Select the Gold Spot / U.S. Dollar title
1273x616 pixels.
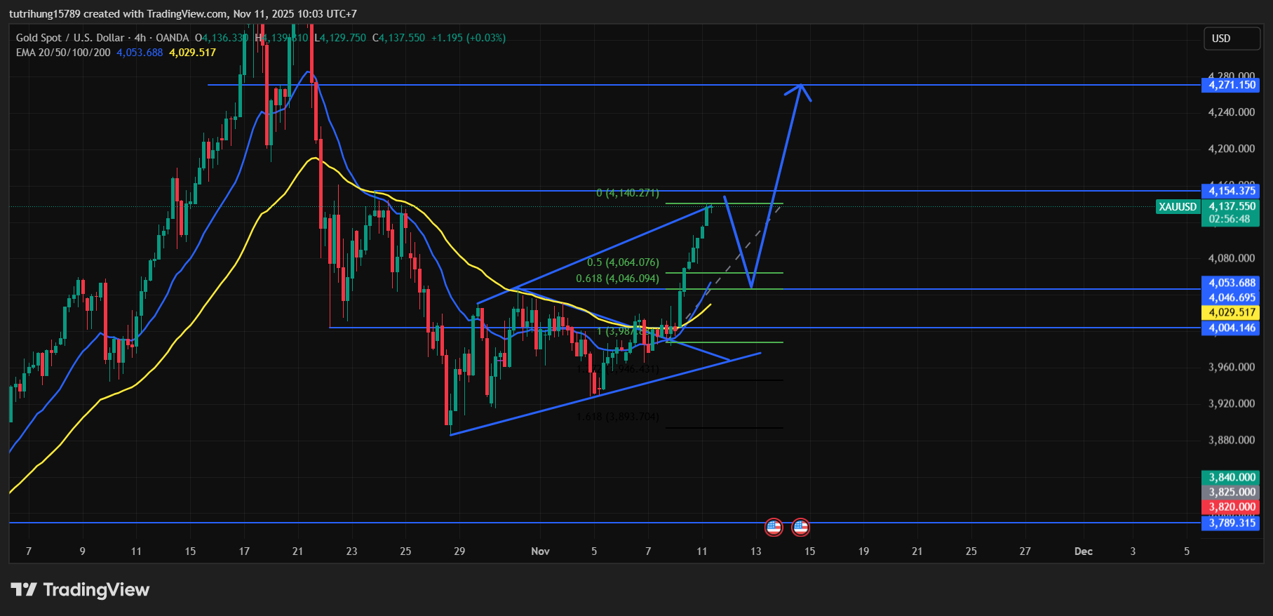70,38
